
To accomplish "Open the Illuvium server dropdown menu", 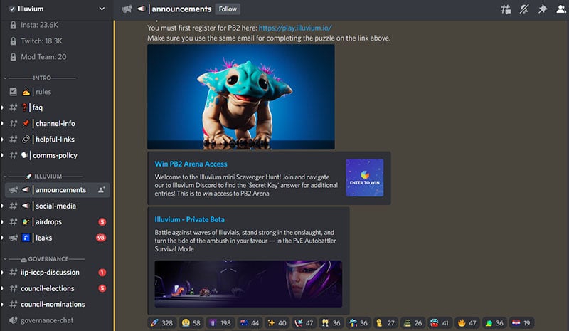I will click(102, 9).
